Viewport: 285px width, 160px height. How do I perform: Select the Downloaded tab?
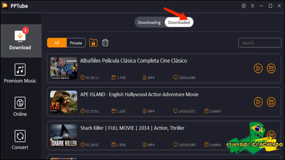179,22
